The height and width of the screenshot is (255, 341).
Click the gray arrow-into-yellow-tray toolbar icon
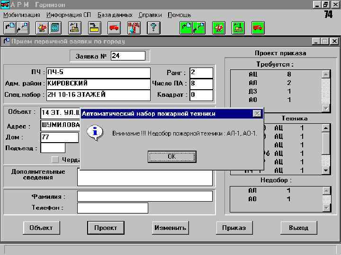point(94,28)
